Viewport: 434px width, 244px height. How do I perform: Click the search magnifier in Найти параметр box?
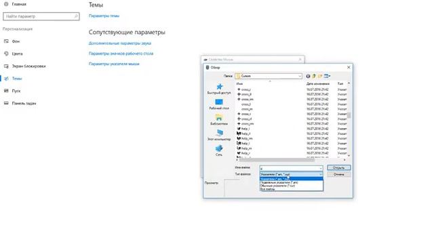(x=76, y=16)
